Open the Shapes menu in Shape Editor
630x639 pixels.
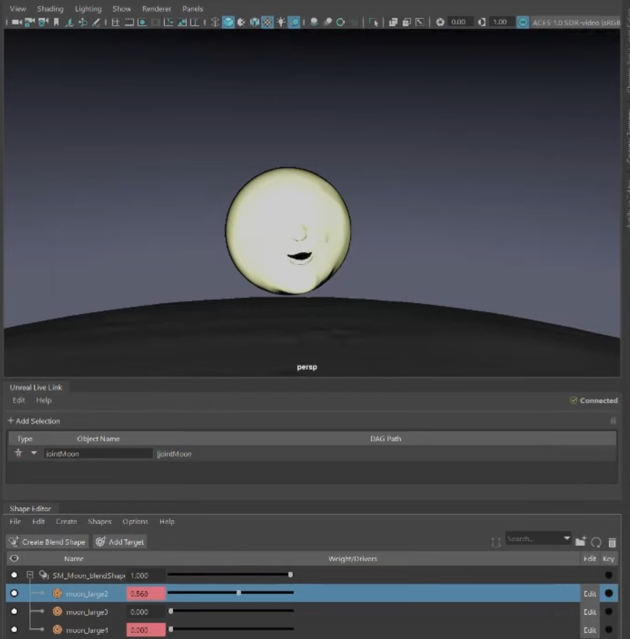point(99,521)
